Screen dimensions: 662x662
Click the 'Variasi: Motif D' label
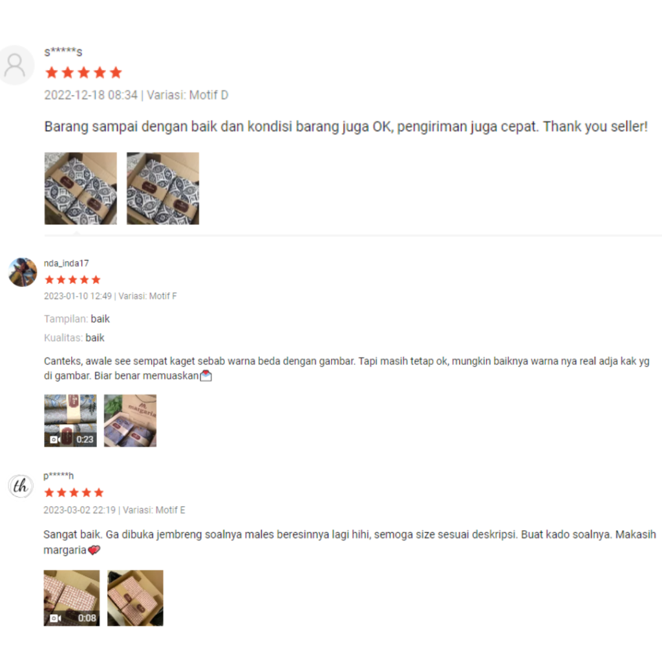(187, 95)
